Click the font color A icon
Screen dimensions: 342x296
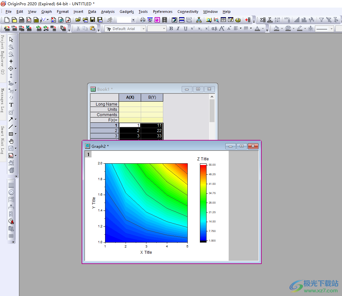click(x=257, y=28)
